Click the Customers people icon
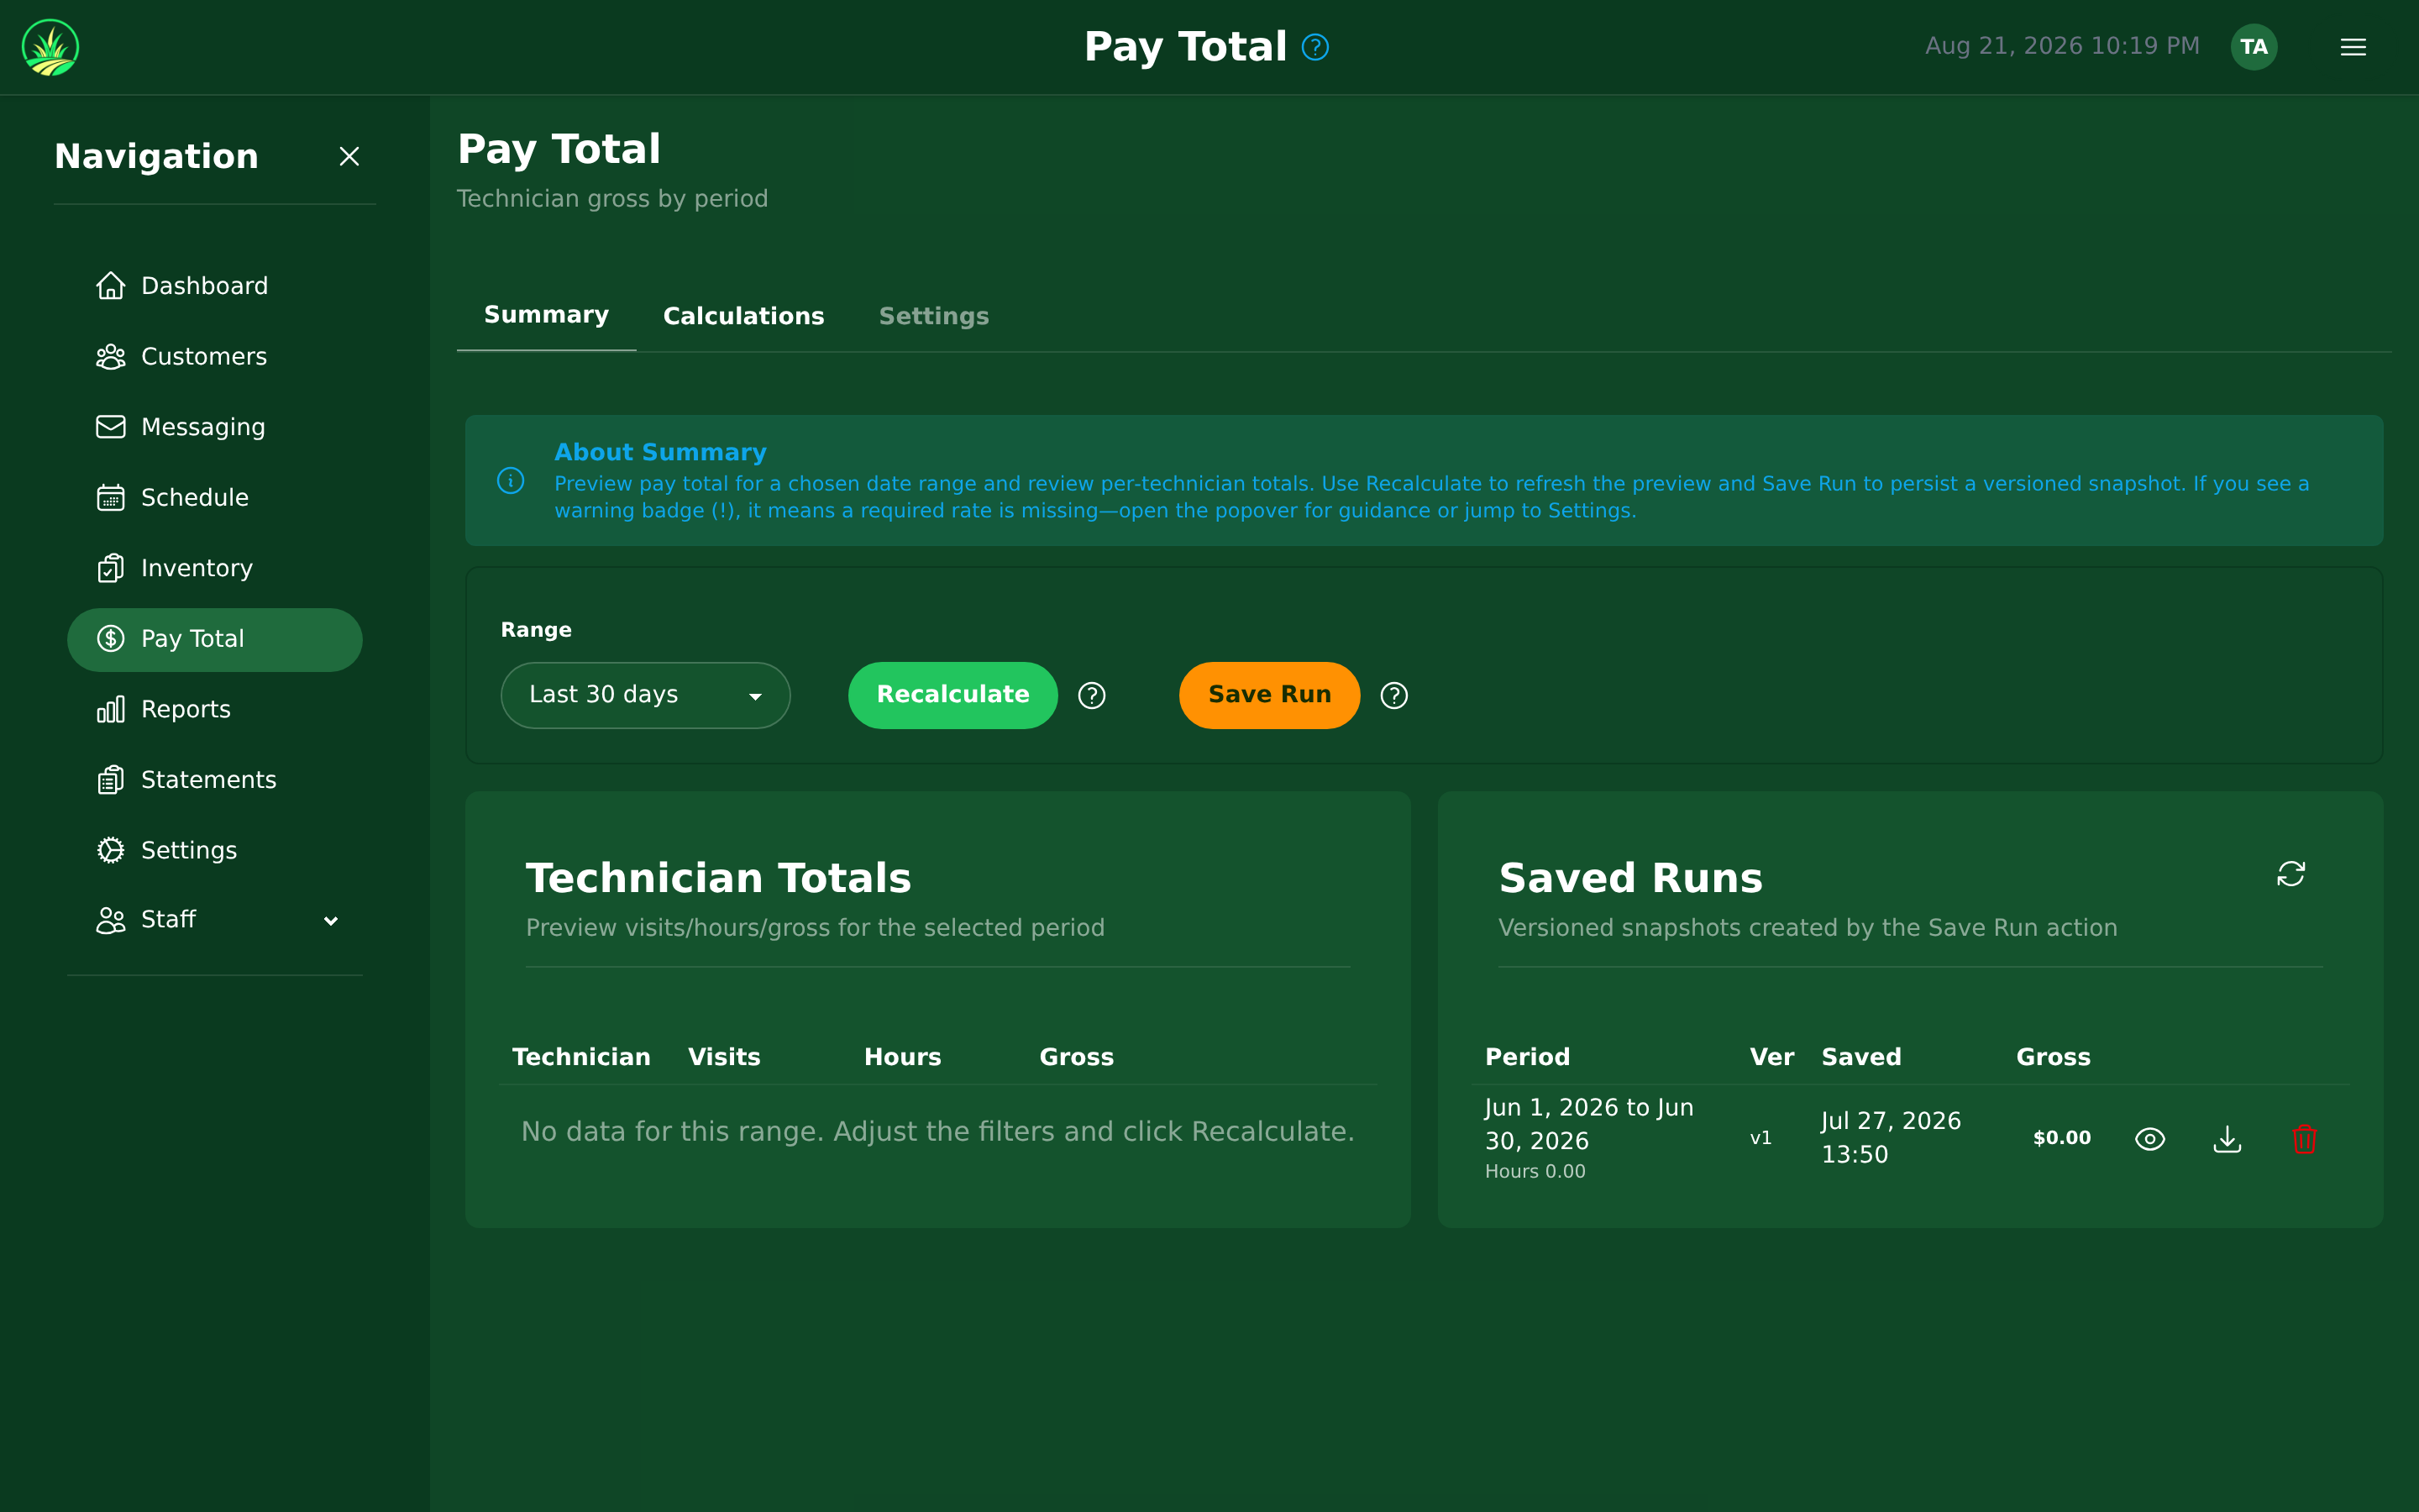2419x1512 pixels. 110,357
